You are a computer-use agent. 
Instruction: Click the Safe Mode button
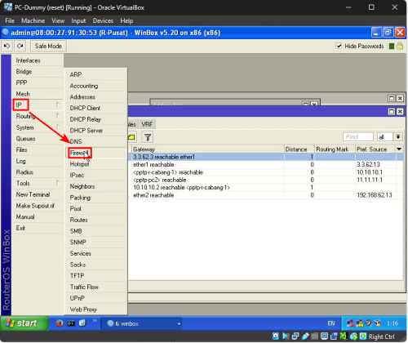(48, 46)
